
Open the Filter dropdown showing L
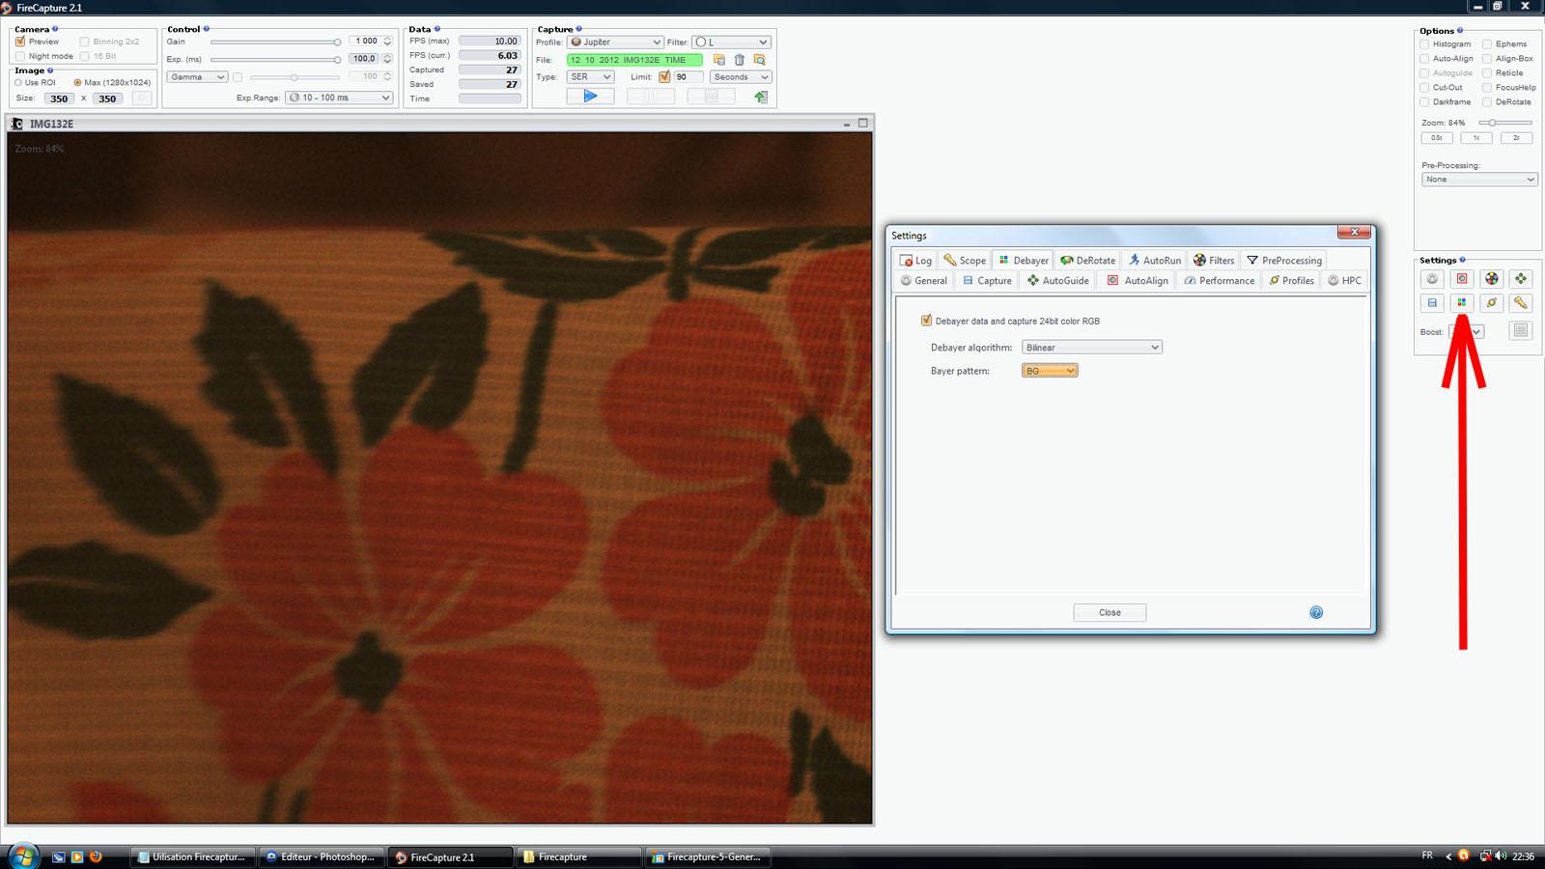[731, 42]
